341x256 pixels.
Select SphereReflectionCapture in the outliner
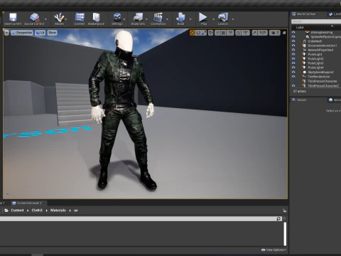(325, 37)
